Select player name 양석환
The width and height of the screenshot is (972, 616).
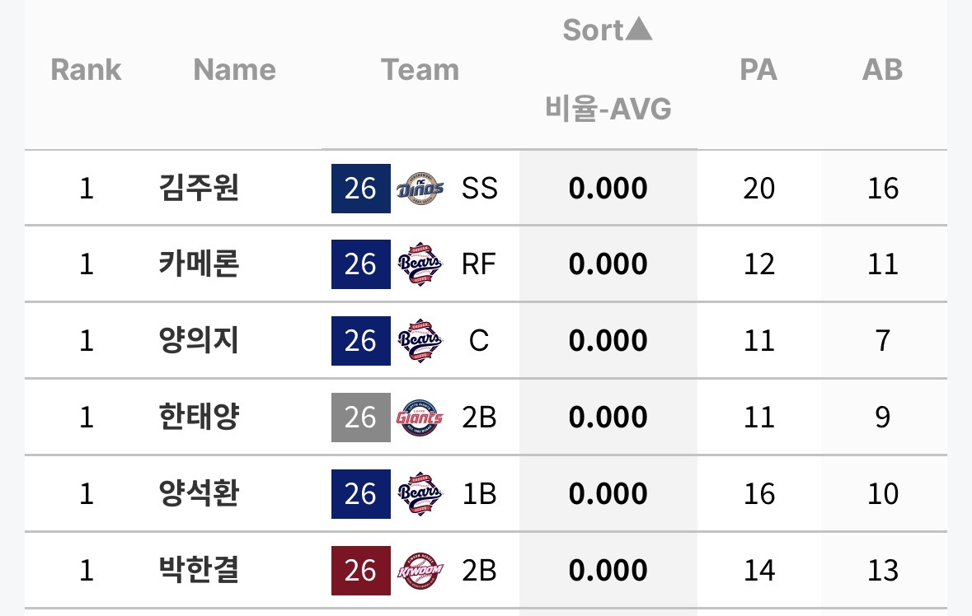coord(198,494)
